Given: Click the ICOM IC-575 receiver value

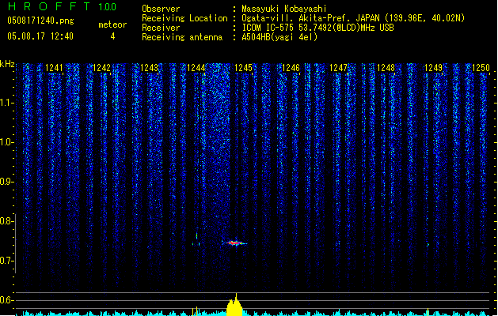Looking at the screenshot, I should tap(317, 28).
